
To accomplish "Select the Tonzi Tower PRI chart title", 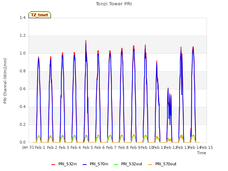I will click(114, 4).
